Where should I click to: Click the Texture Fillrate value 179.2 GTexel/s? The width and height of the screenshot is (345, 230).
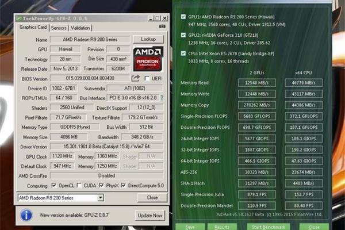pyautogui.click(x=143, y=117)
